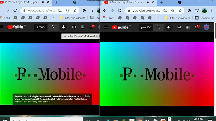Click create video icon in right YouTube

(179, 27)
